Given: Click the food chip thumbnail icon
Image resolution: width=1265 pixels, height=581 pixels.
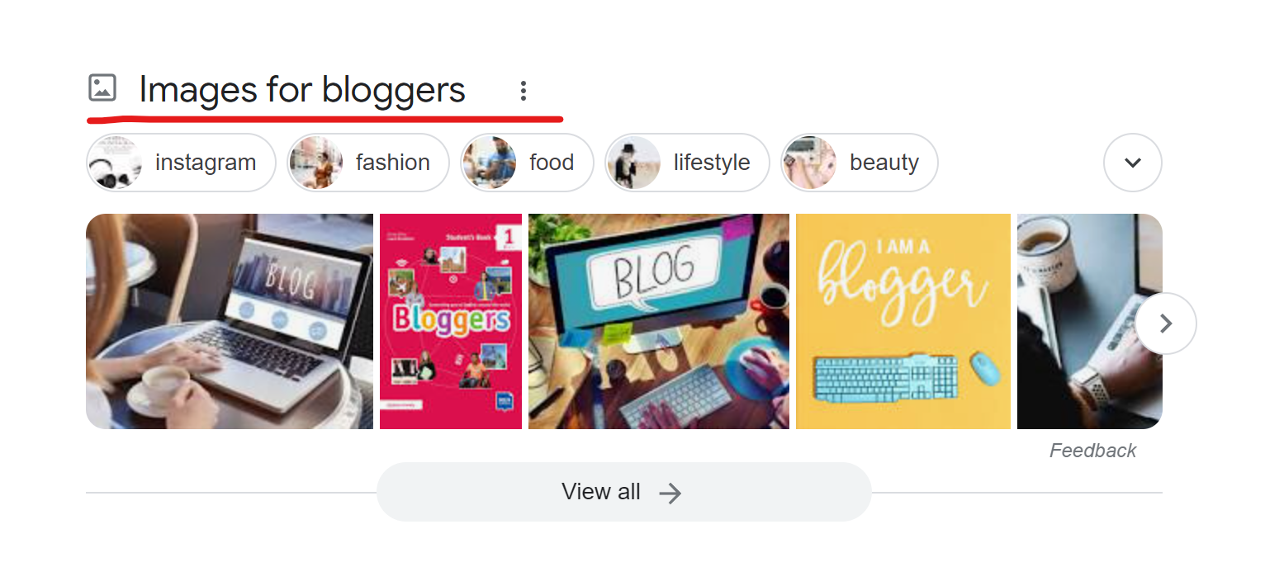Looking at the screenshot, I should (490, 163).
